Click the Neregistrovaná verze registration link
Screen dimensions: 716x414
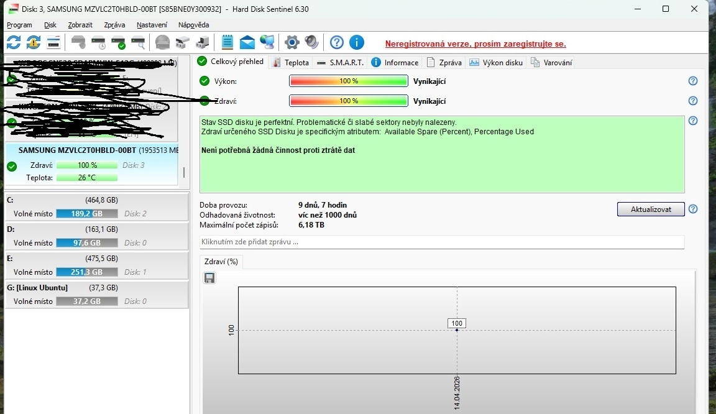click(x=475, y=44)
